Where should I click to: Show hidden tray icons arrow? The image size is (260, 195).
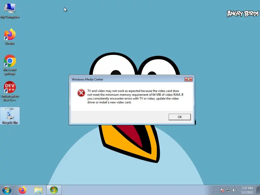[x=216, y=190]
